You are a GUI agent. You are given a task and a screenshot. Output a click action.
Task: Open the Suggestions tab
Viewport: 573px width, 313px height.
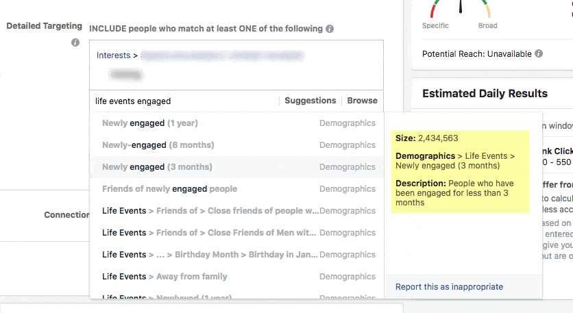click(310, 101)
